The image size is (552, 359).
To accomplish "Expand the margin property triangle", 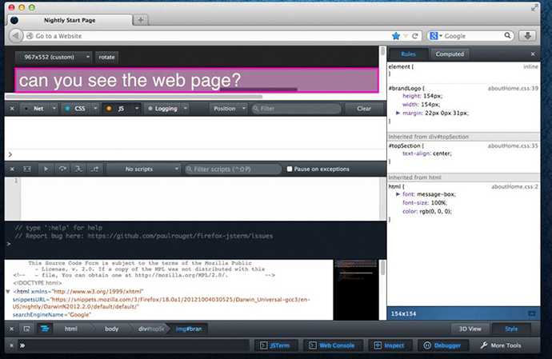I will click(x=398, y=114).
